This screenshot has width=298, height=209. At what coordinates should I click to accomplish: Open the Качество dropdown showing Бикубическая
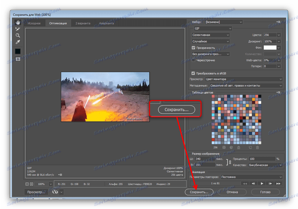pos(265,165)
